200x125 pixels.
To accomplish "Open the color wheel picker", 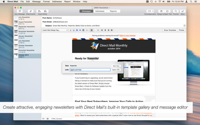I will coord(73,30).
